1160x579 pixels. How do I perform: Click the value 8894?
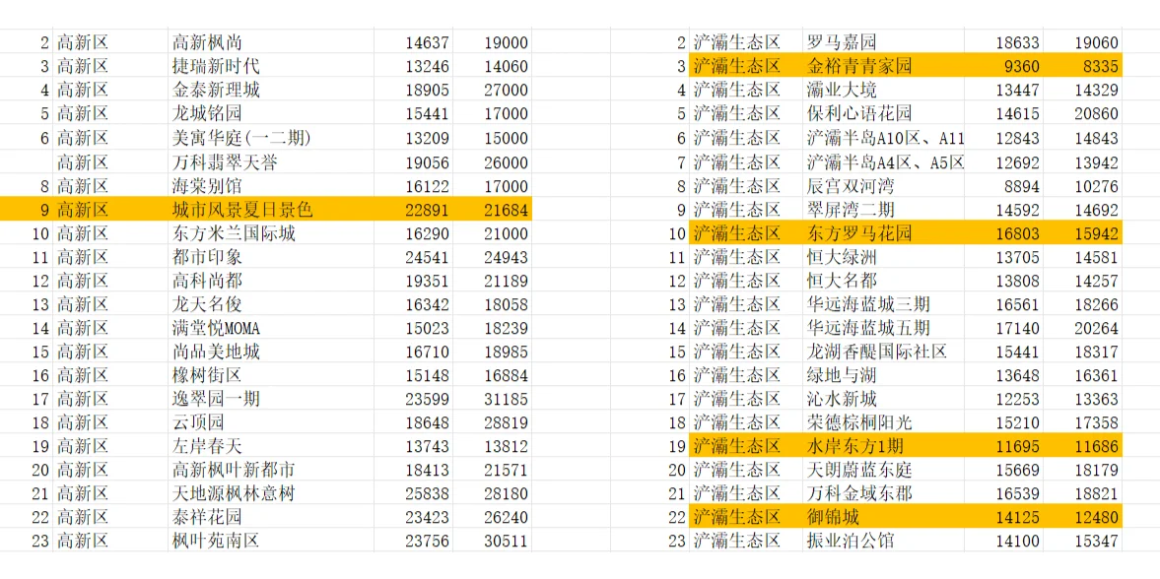[1022, 185]
